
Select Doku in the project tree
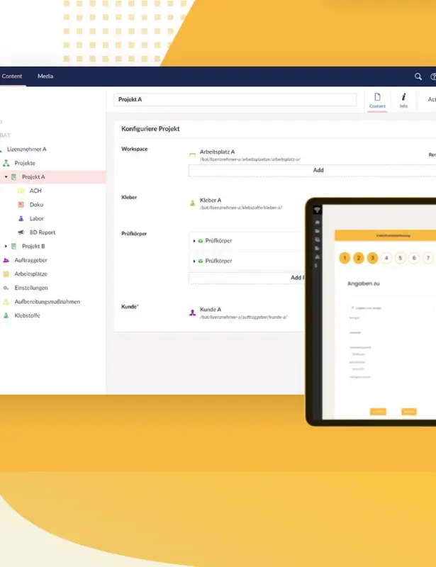click(x=35, y=205)
